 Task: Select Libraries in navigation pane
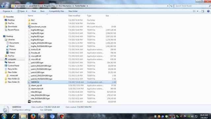point(11,40)
